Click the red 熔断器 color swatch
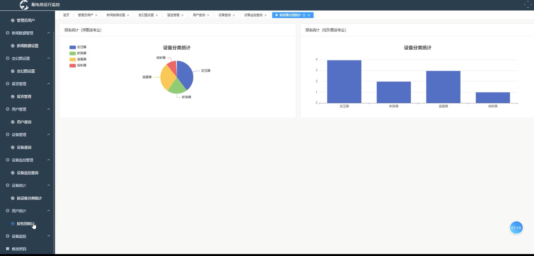The width and height of the screenshot is (534, 256). 72,65
